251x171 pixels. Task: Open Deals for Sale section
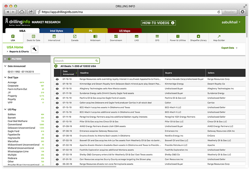[33, 38]
